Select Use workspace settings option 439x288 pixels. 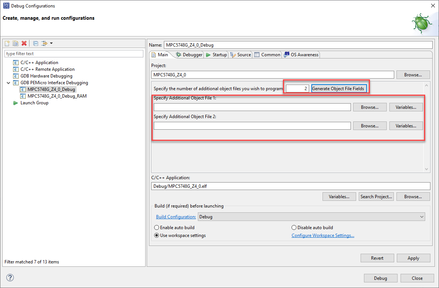[180, 235]
